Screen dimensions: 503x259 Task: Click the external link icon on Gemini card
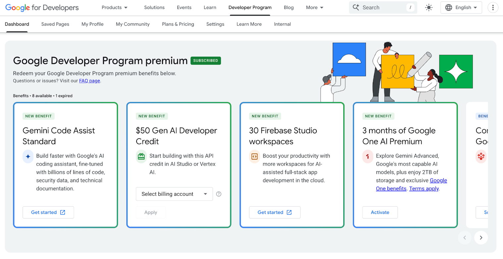tap(63, 212)
